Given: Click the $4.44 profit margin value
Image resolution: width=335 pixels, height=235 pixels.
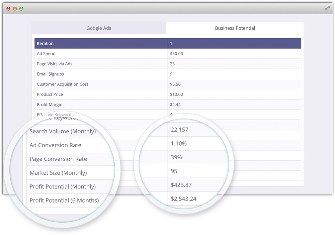Looking at the screenshot, I should click(x=175, y=104).
